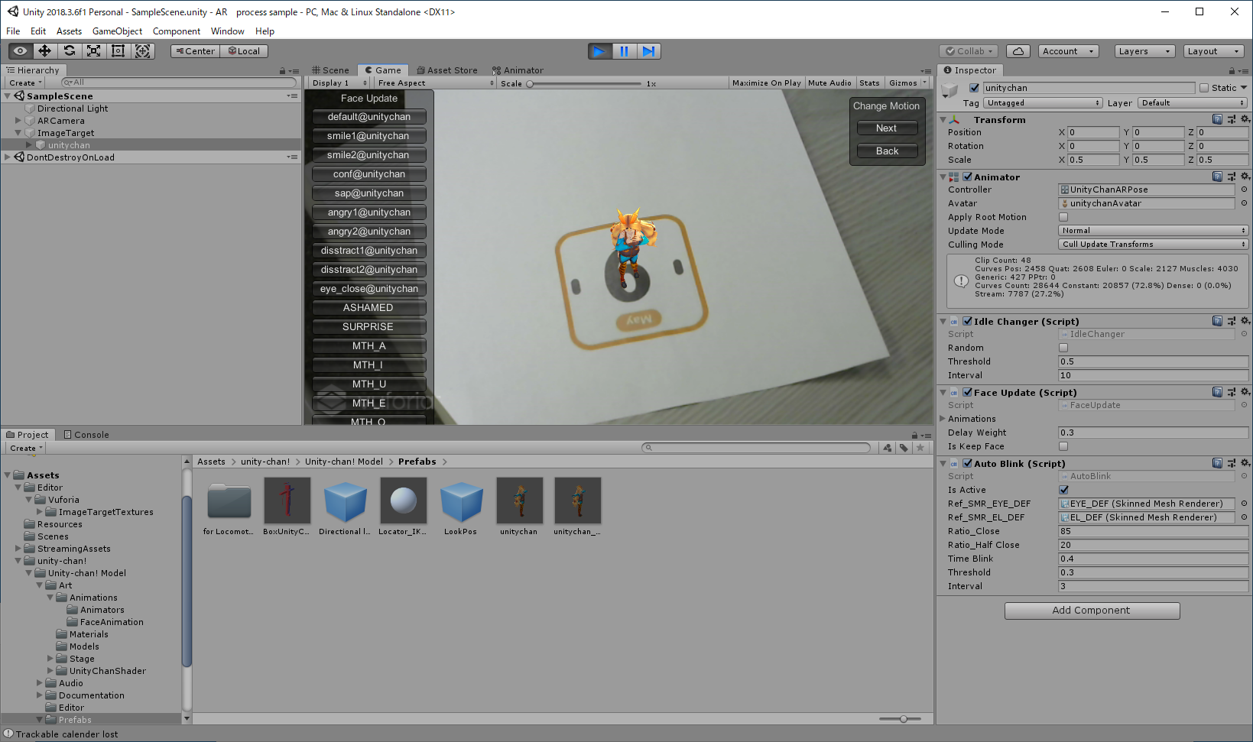The height and width of the screenshot is (742, 1253).
Task: Open the Account dropdown
Action: (x=1069, y=51)
